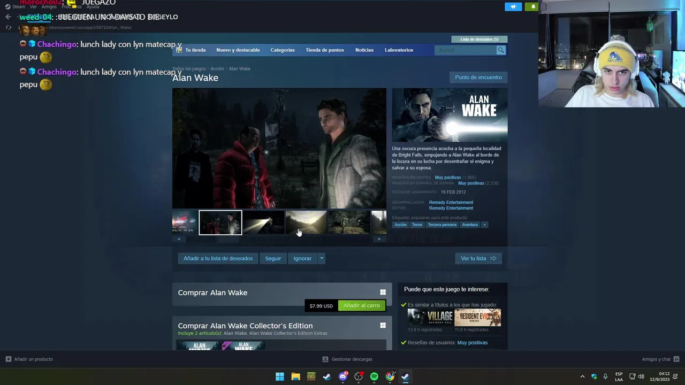
Task: Click the microphone tray icon
Action: pos(605,376)
